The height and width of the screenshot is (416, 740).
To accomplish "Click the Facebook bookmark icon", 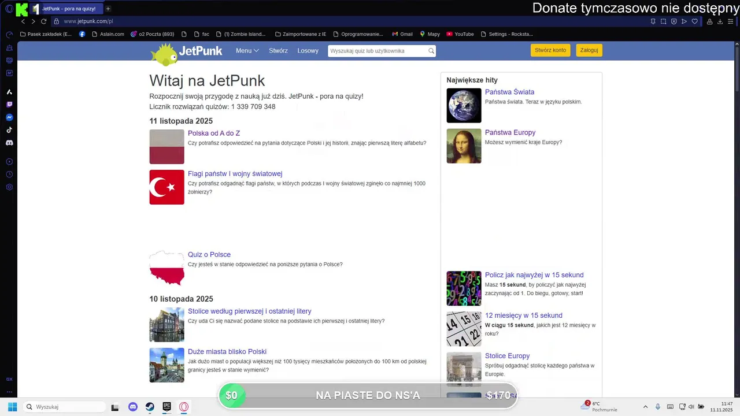I will coord(82,34).
